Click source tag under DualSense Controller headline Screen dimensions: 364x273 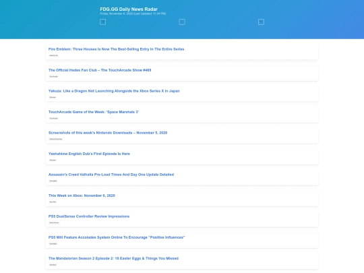tap(54, 222)
